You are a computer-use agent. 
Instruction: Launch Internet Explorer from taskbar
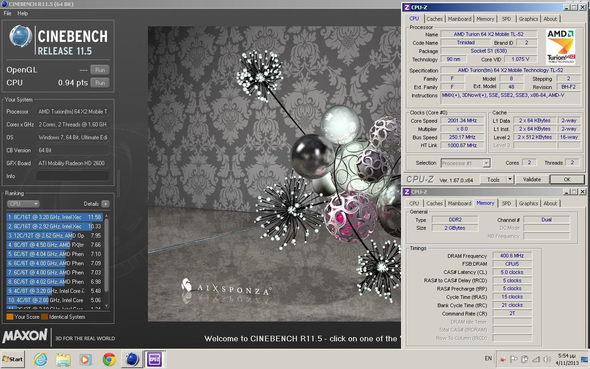click(40, 359)
